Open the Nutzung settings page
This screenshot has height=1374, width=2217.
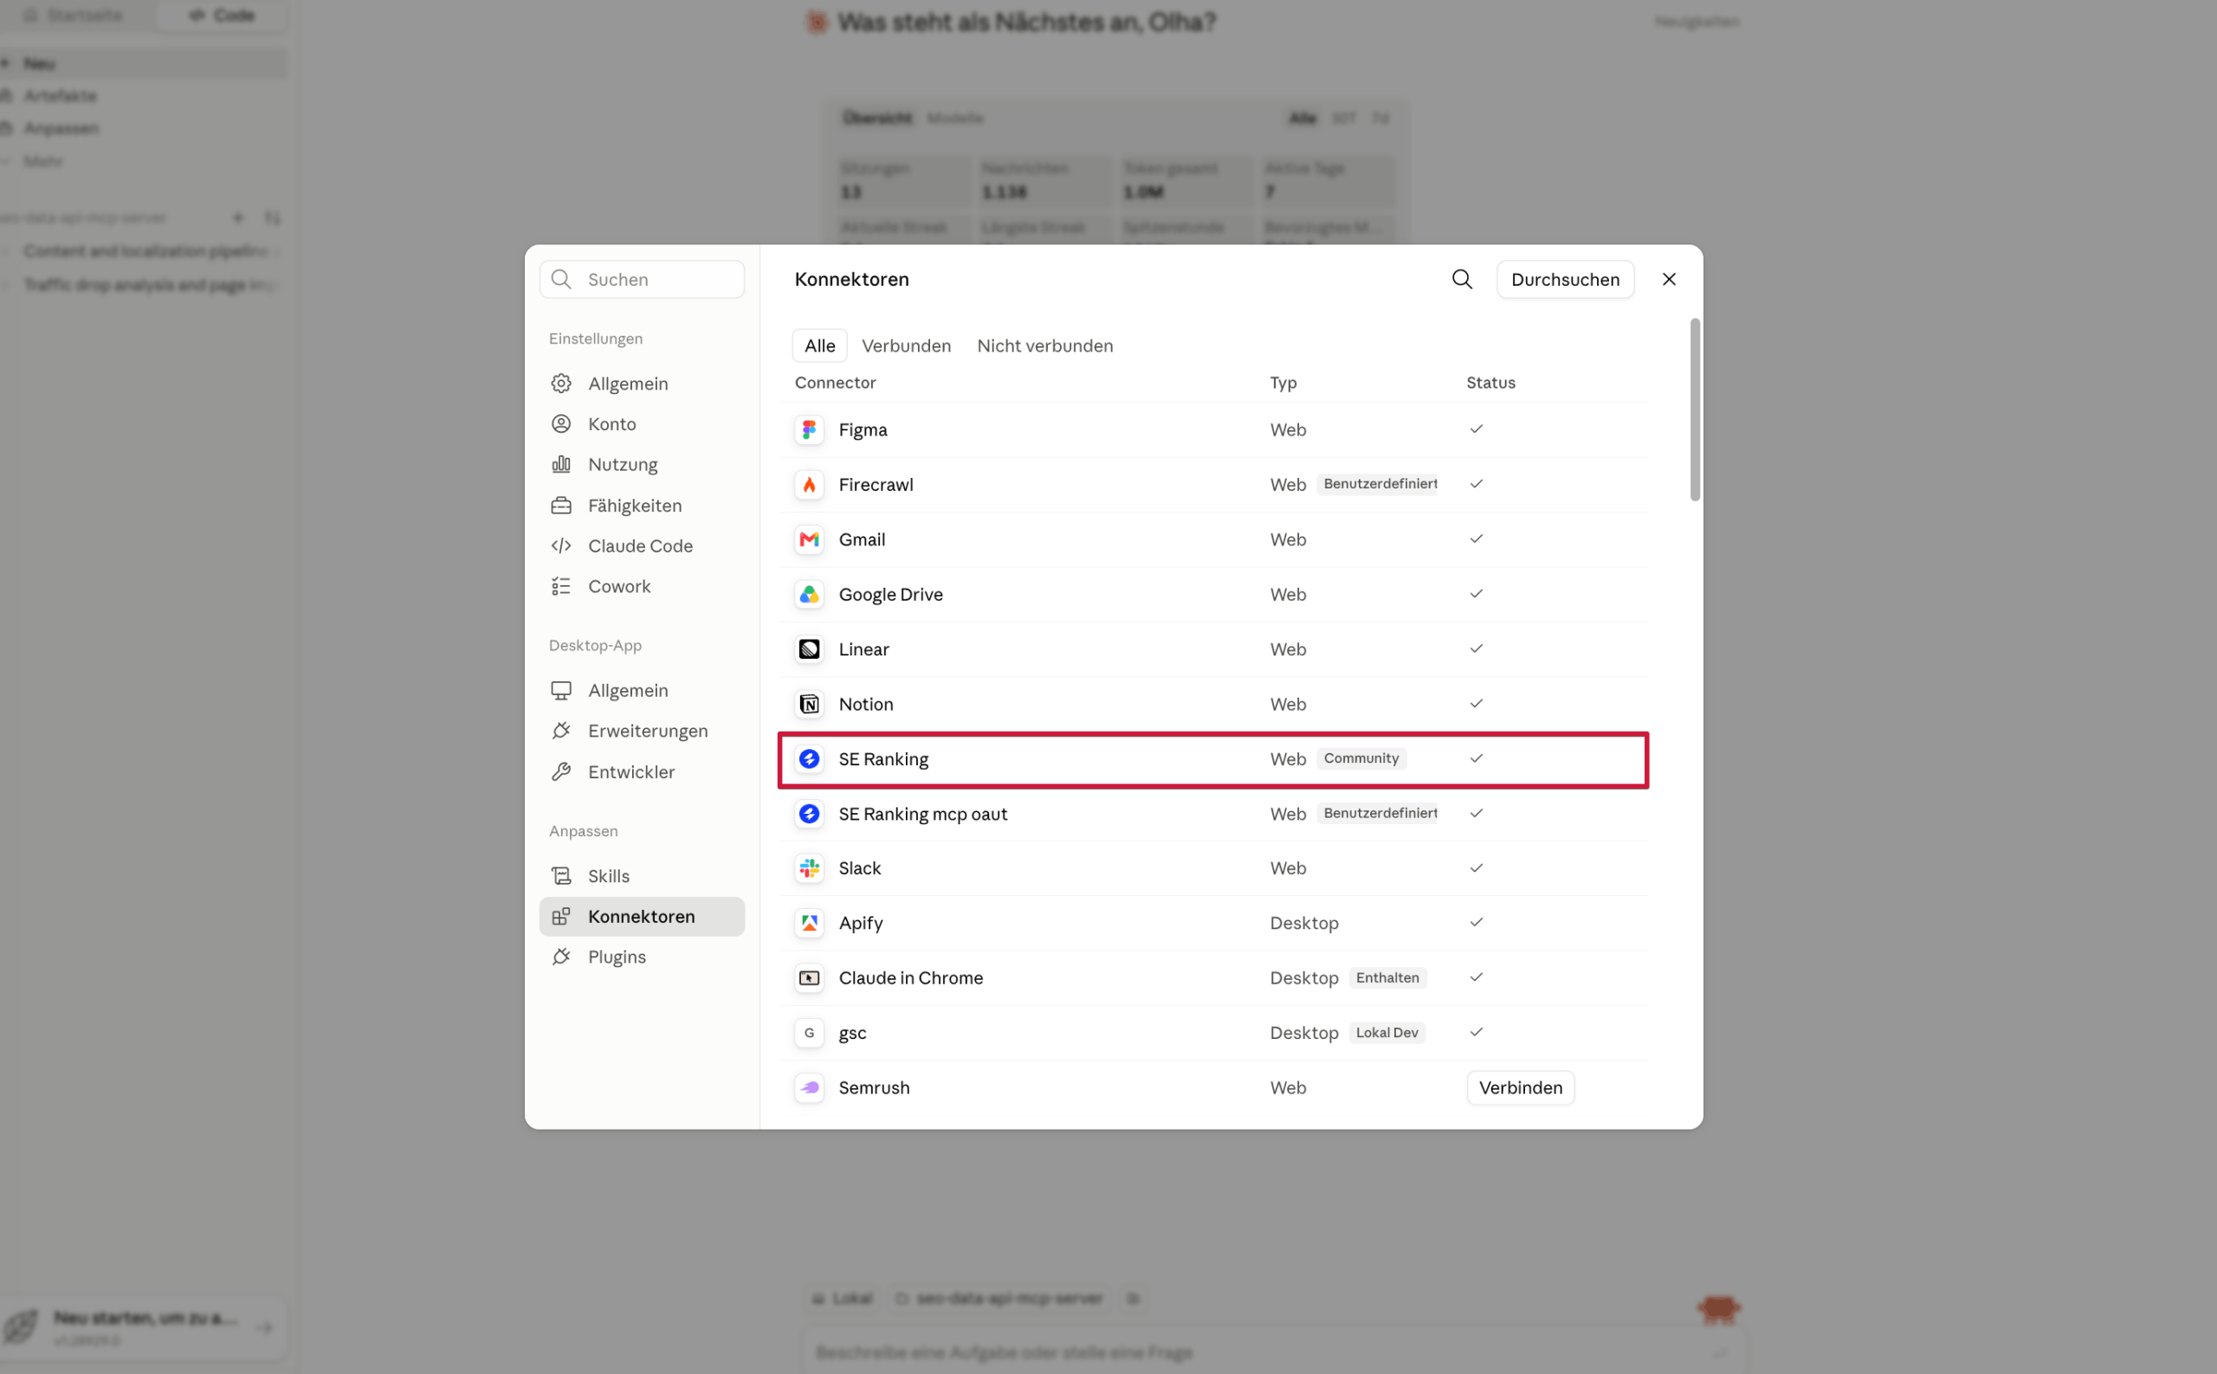tap(642, 464)
